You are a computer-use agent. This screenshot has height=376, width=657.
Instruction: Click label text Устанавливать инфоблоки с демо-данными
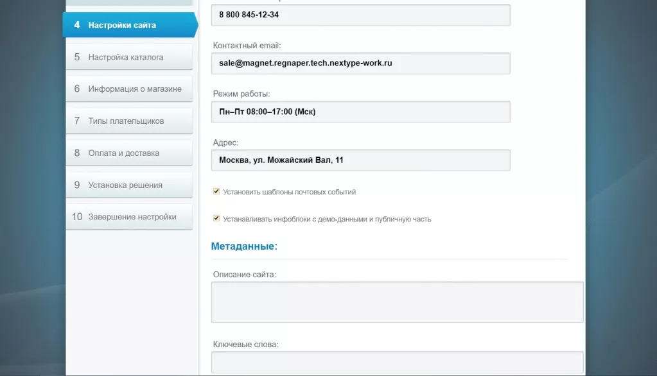click(327, 219)
